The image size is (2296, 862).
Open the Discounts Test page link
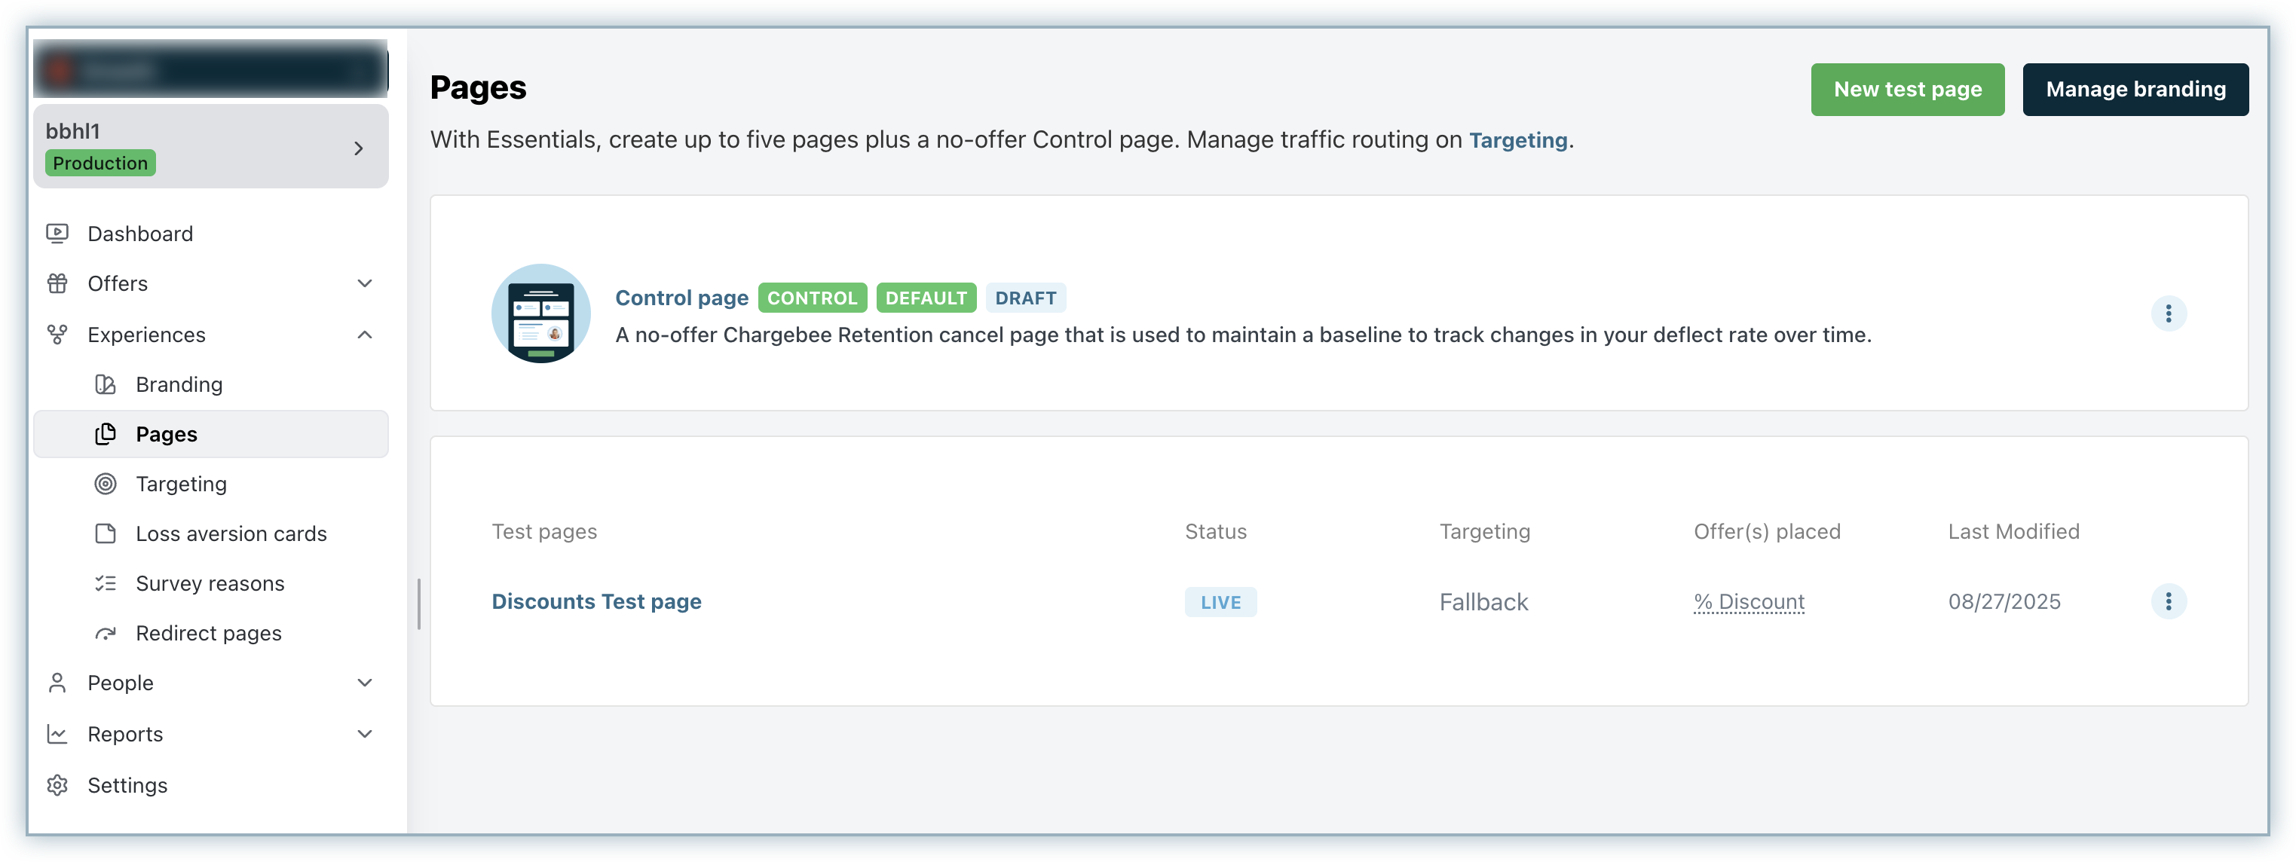(596, 602)
